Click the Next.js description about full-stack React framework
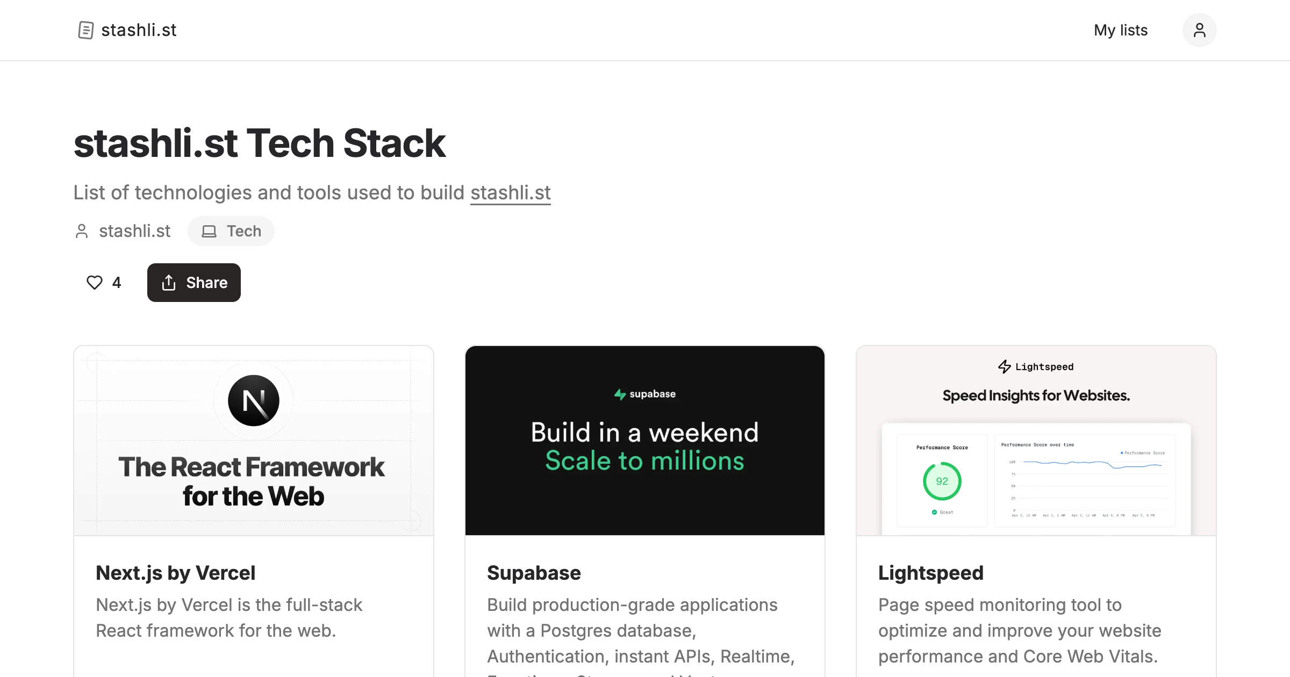 tap(229, 618)
